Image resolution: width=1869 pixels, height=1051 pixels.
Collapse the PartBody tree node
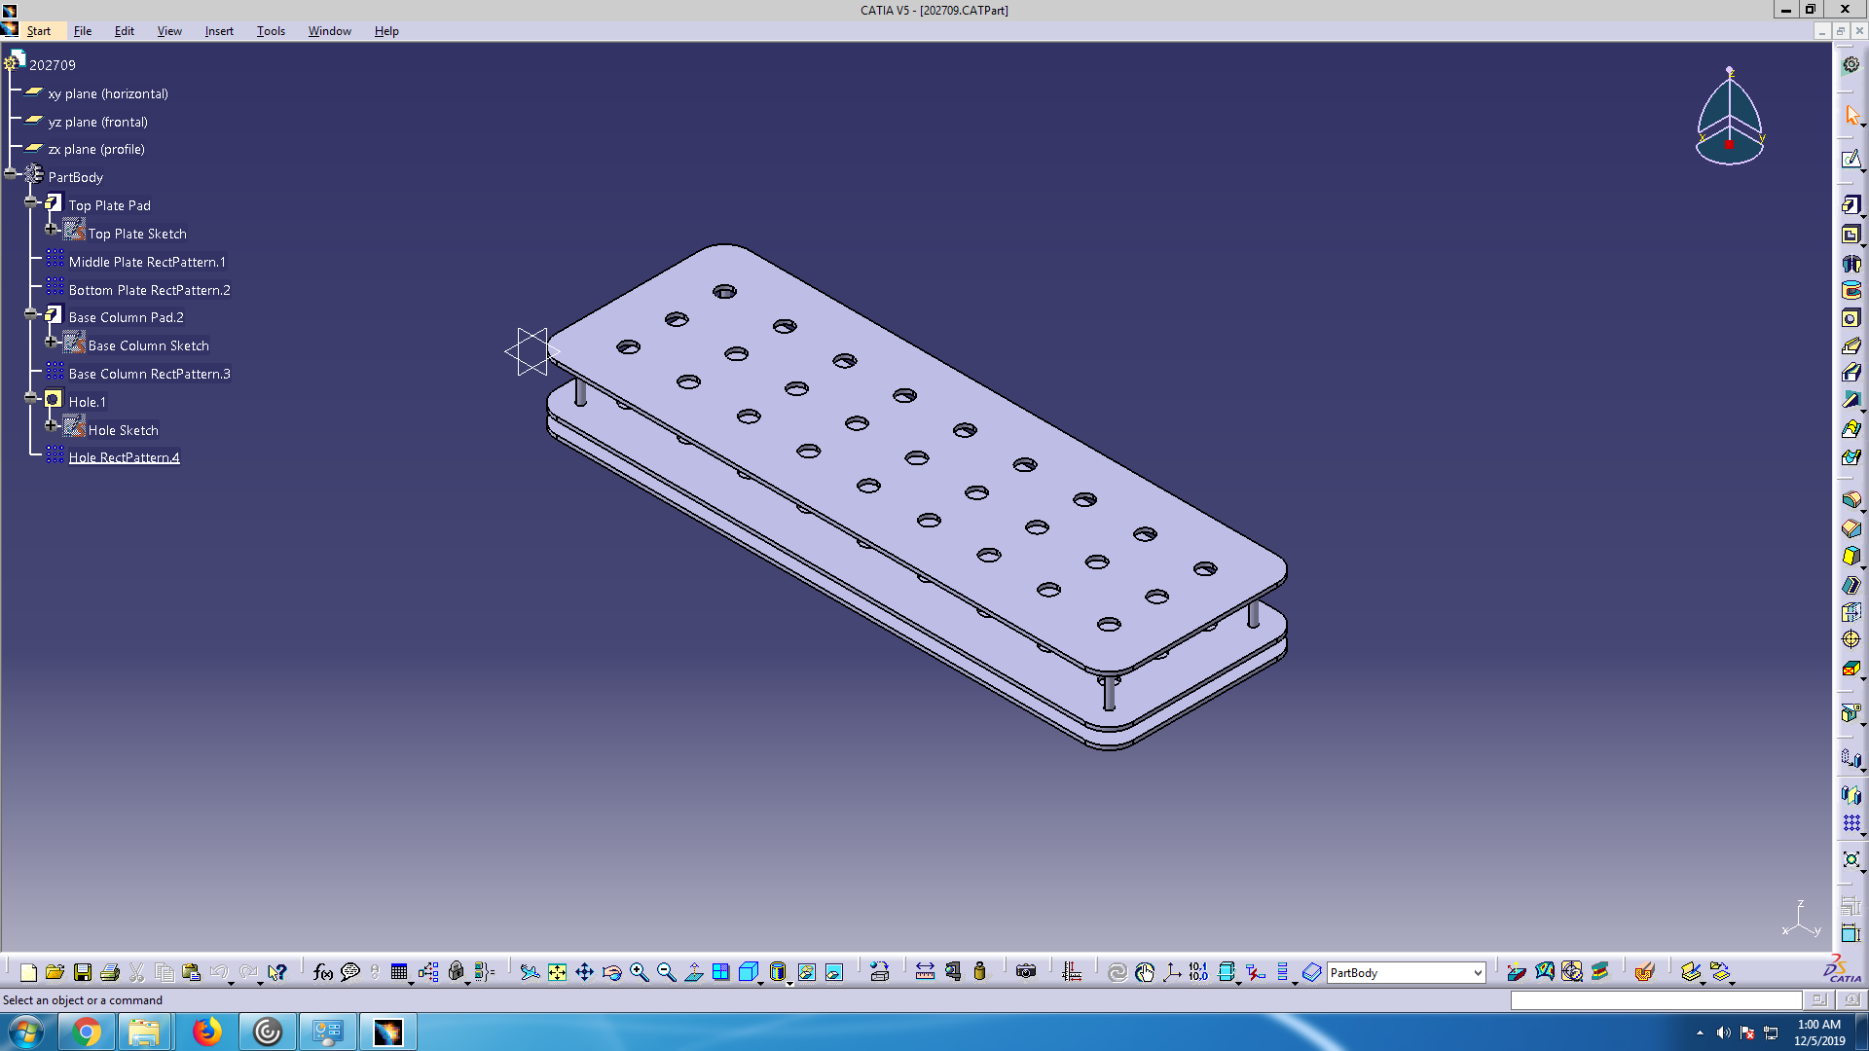(x=11, y=174)
